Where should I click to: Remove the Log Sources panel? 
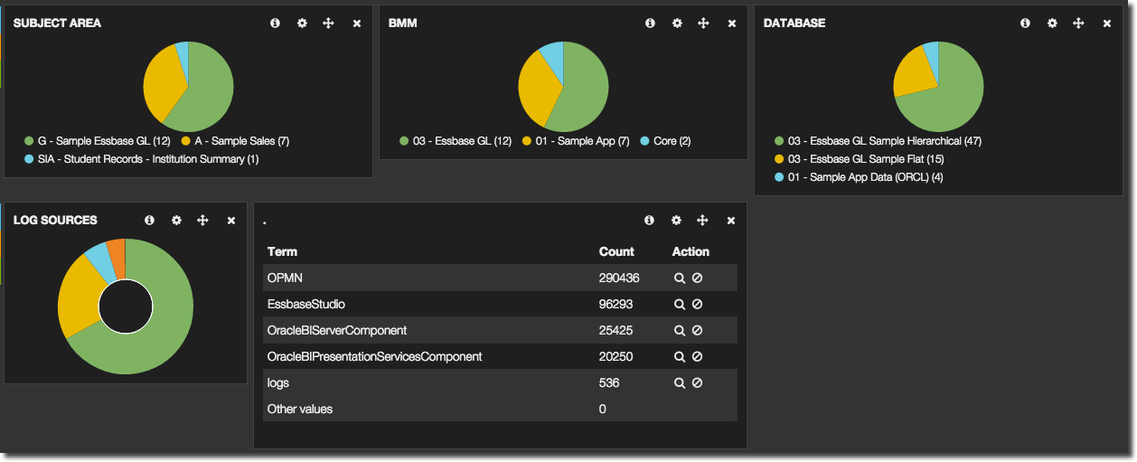(x=231, y=221)
